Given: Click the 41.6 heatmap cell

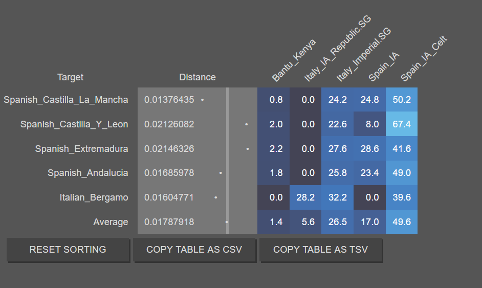Looking at the screenshot, I should click(402, 149).
